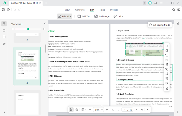Switch to the Page tab
Viewport: 182px width, 116px height.
102,10
